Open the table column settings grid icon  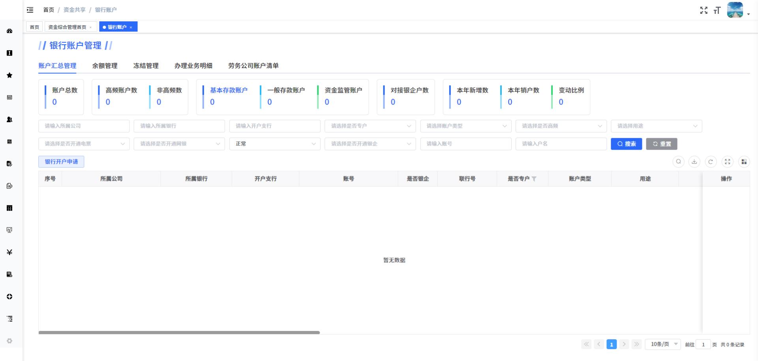pos(744,162)
